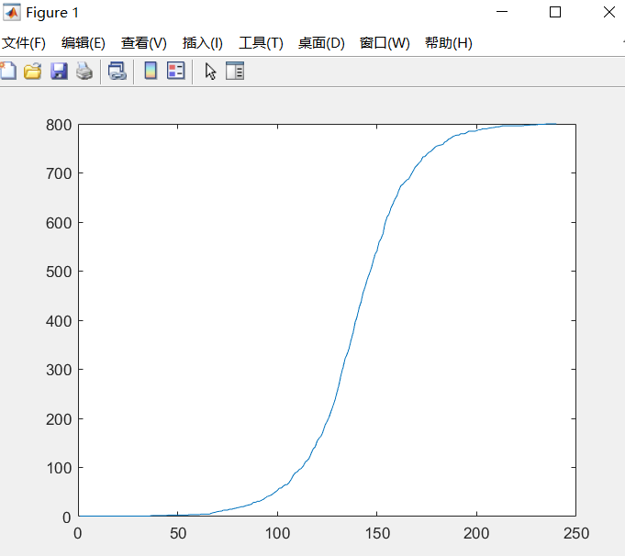Click the x-axis tick label 250
Screen dimensions: 625x556
pyautogui.click(x=576, y=533)
